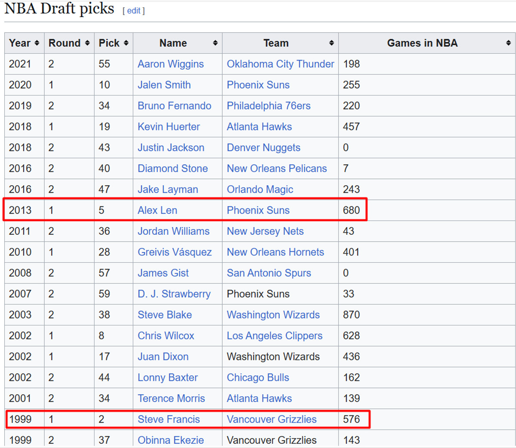Go to the Los Angeles Clippers page

pyautogui.click(x=274, y=336)
